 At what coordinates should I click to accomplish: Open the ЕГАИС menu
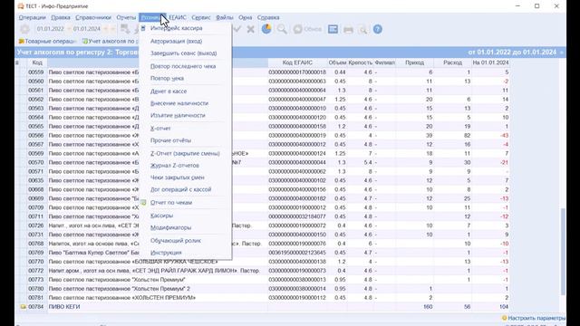pos(178,17)
